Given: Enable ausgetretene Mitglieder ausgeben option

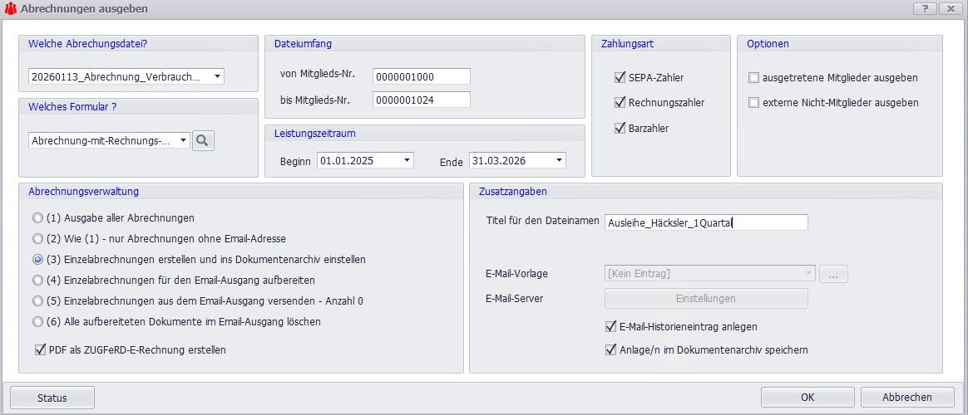Looking at the screenshot, I should coord(754,78).
